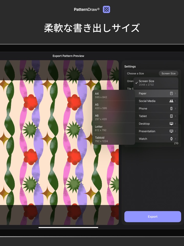Open the Presentation size category
This screenshot has height=246, width=184.
pos(156,131)
